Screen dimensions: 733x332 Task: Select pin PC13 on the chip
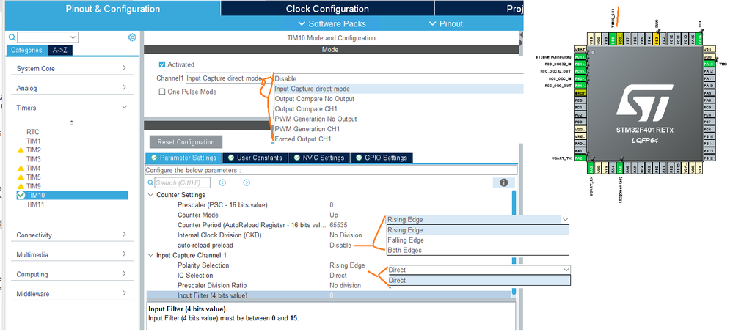(x=580, y=57)
